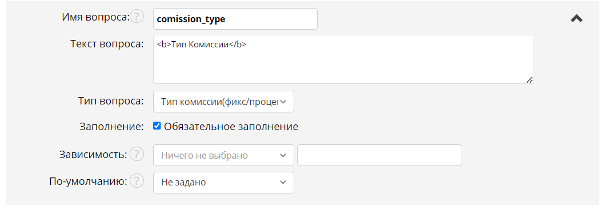Open the help tooltip next to Зависимость
The width and height of the screenshot is (605, 210).
pyautogui.click(x=137, y=155)
